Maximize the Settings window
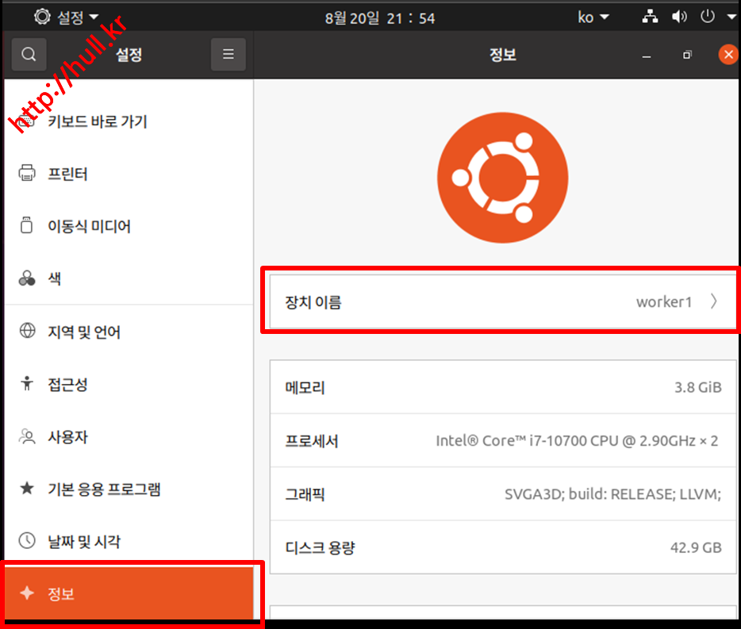 687,55
